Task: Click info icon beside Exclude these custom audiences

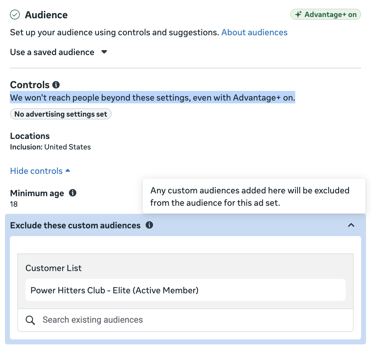Action: [149, 225]
